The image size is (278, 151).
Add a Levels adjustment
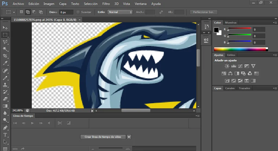click(x=233, y=66)
